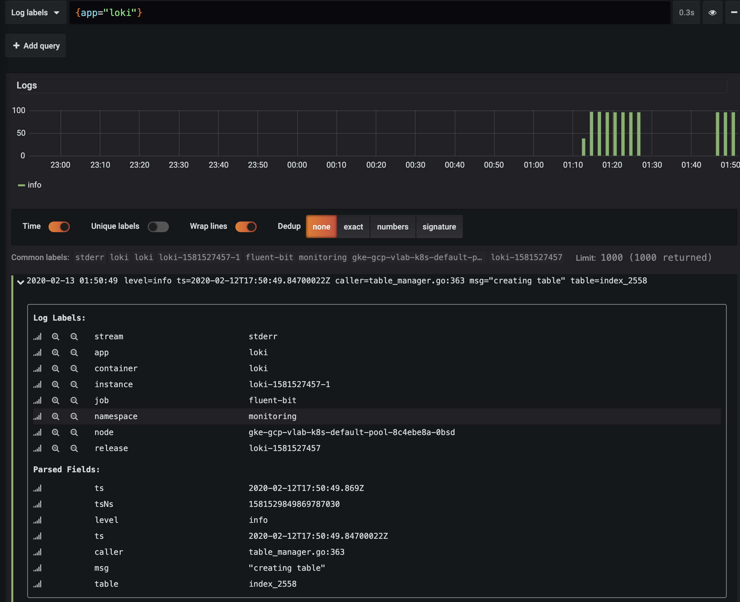
Task: Filter for release loki-1581527457
Action: [56, 448]
